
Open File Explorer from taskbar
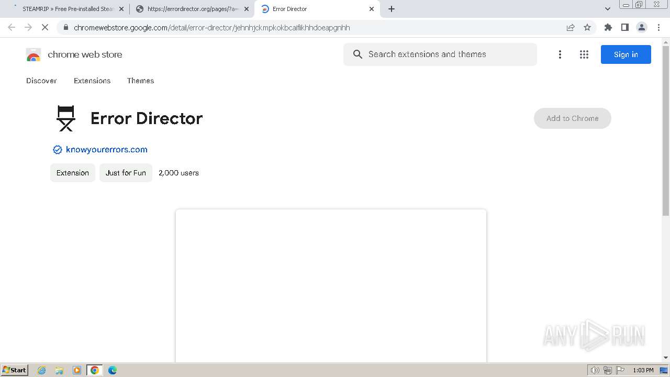tap(59, 370)
